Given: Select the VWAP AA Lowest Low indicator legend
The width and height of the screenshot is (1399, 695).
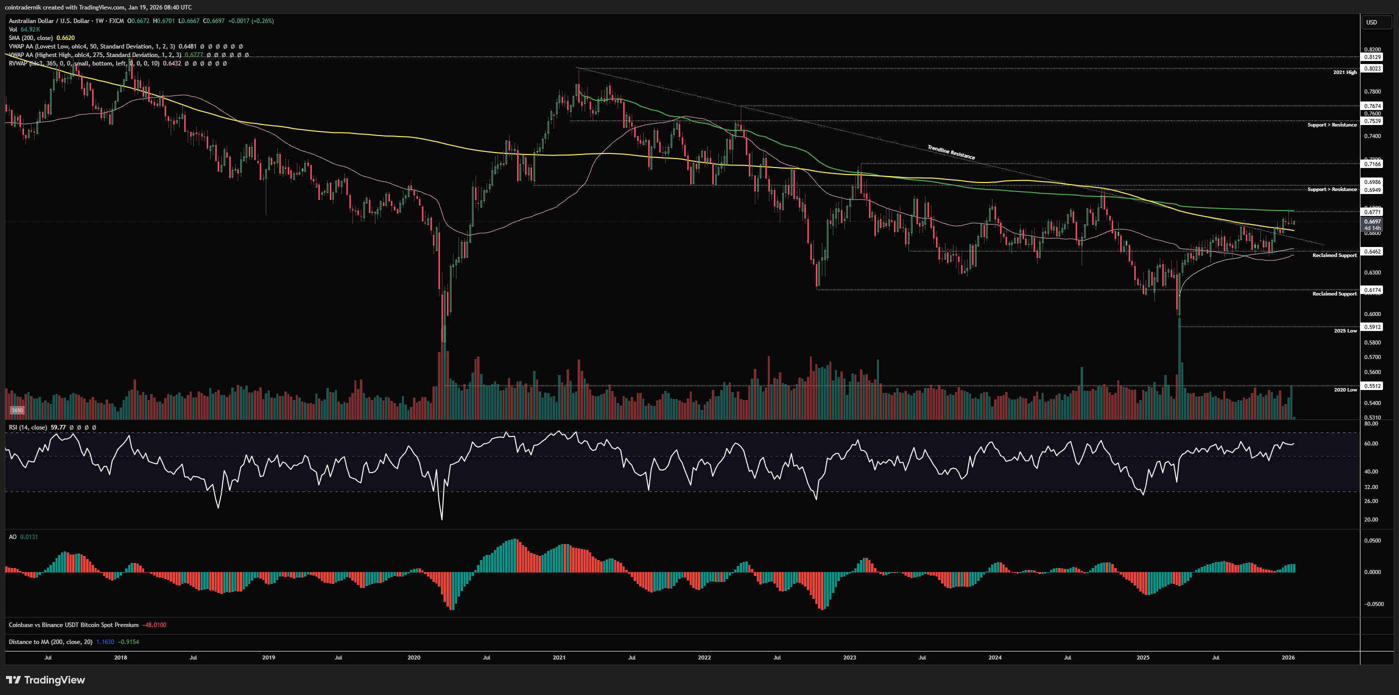Looking at the screenshot, I should coord(91,46).
